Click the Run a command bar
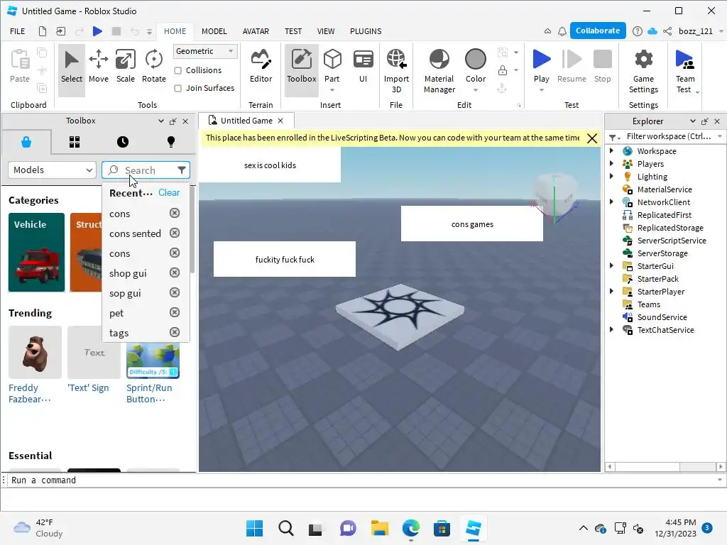727x545 pixels. (x=363, y=480)
